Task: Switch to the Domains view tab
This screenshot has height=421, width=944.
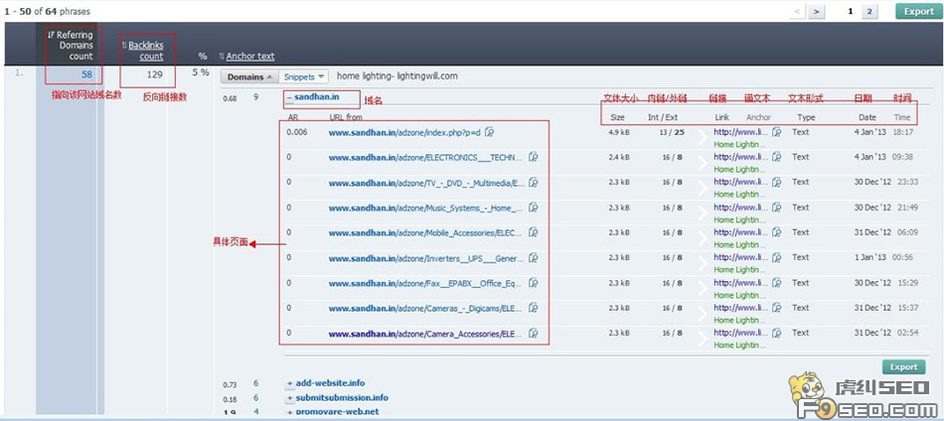Action: click(x=248, y=76)
